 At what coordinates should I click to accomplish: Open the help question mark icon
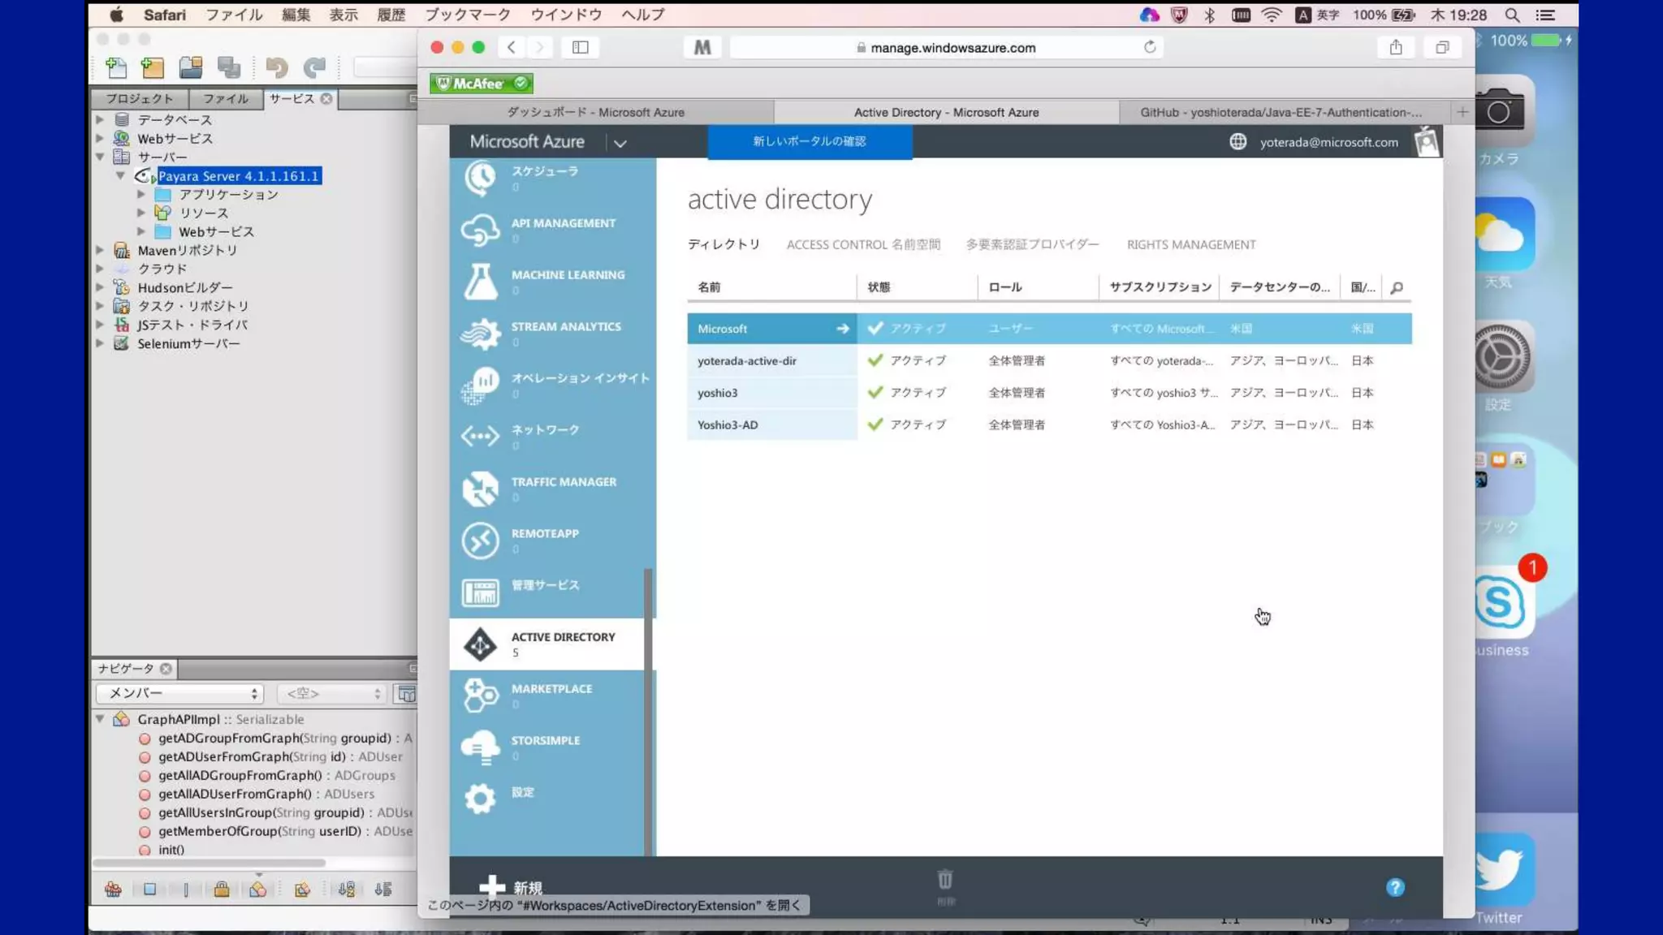pyautogui.click(x=1395, y=887)
